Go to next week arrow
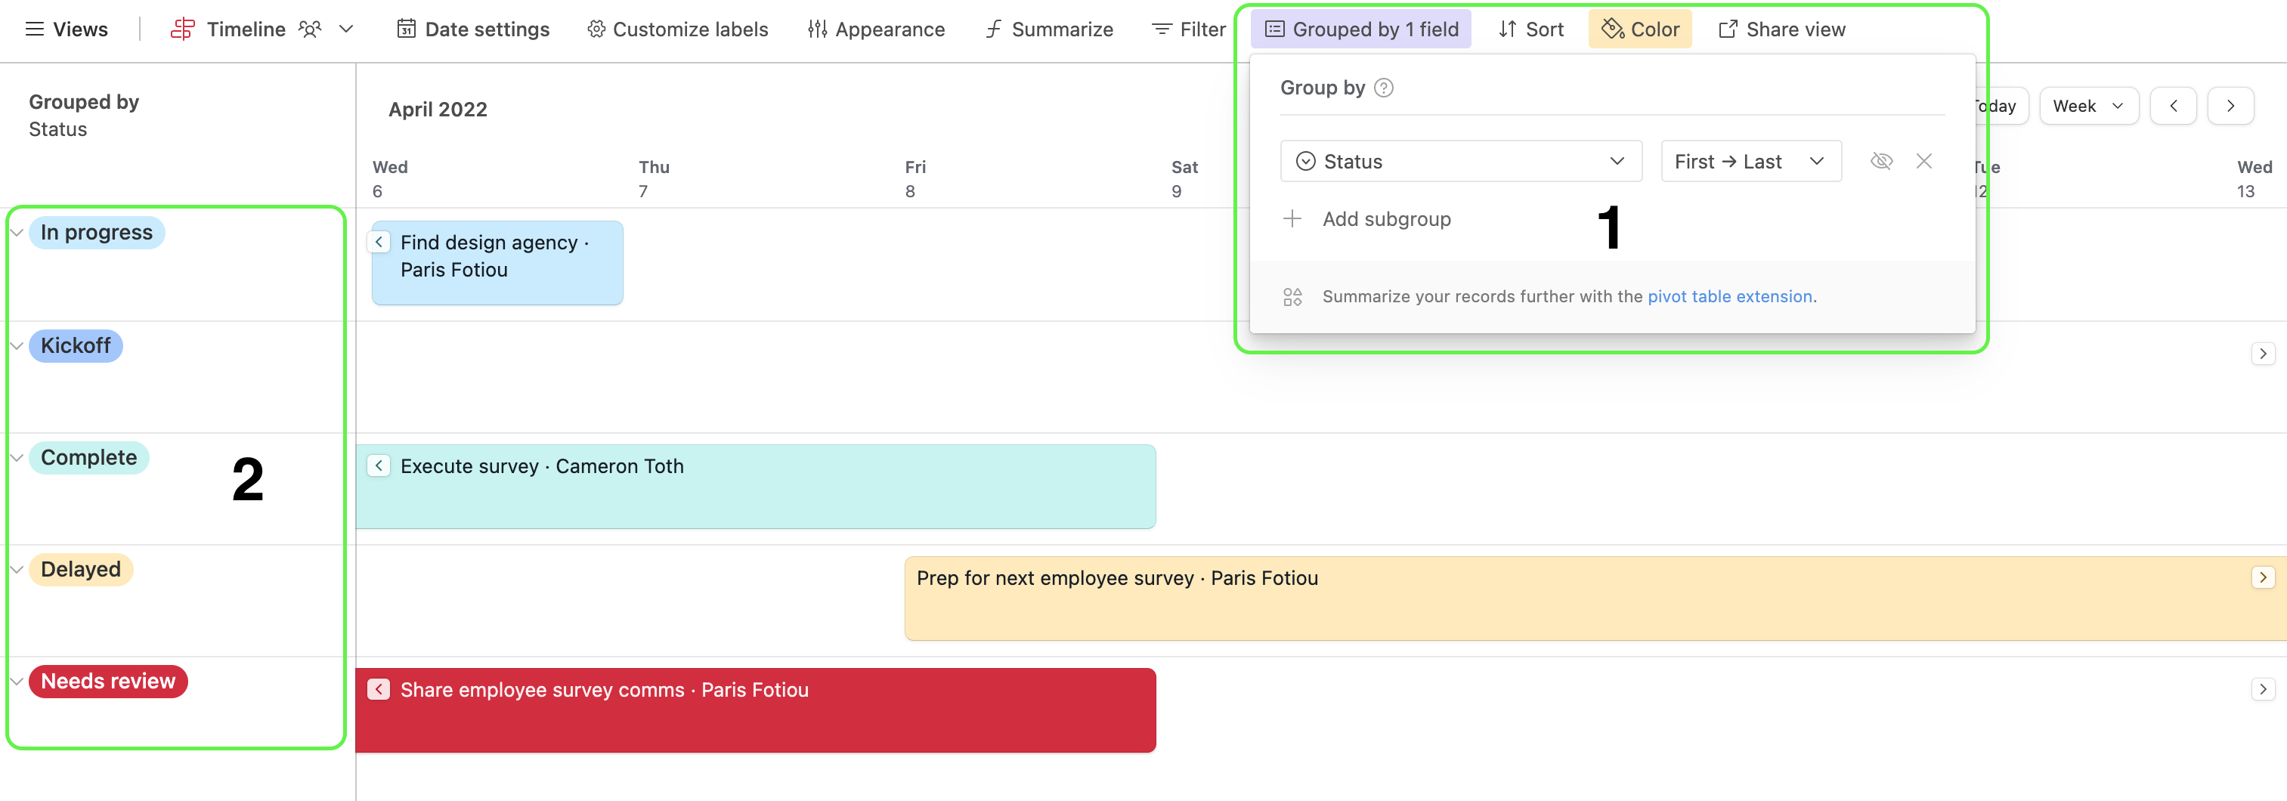The width and height of the screenshot is (2287, 801). coord(2230,107)
